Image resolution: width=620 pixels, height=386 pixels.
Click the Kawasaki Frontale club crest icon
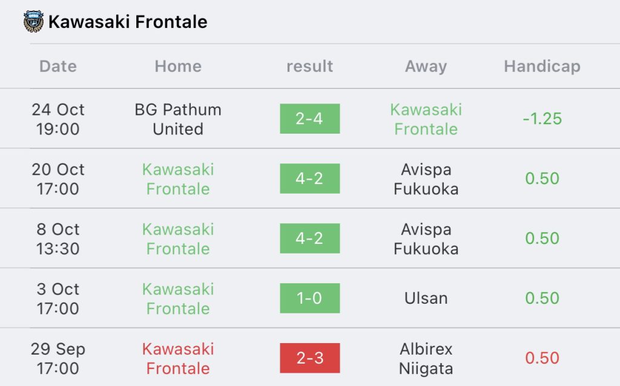coord(33,21)
